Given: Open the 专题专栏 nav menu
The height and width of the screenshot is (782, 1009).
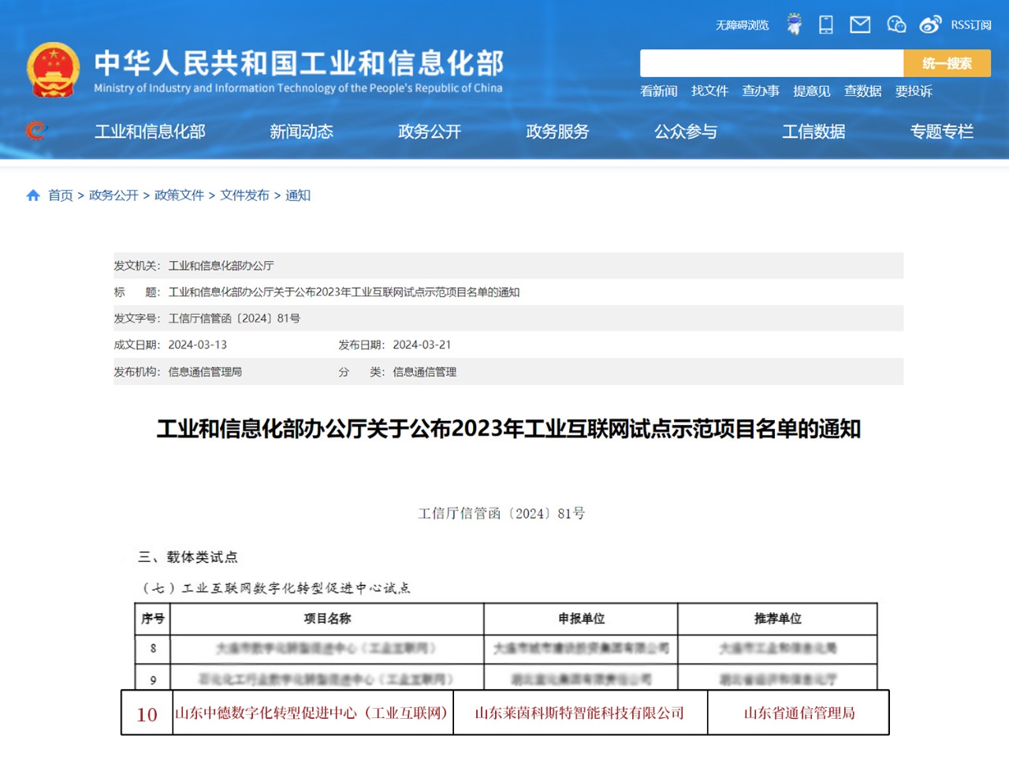Looking at the screenshot, I should [942, 132].
